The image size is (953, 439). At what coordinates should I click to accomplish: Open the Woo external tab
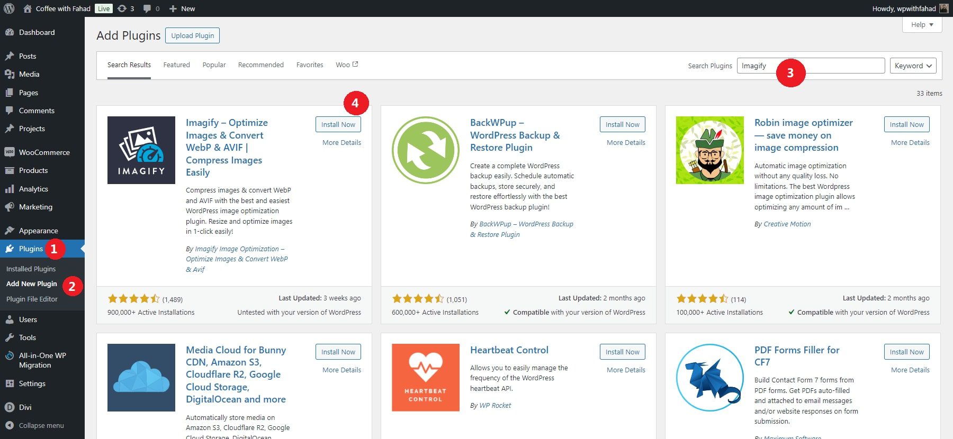(347, 65)
